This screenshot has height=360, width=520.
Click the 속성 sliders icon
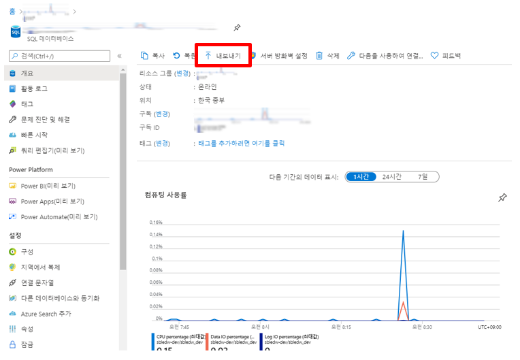13,329
